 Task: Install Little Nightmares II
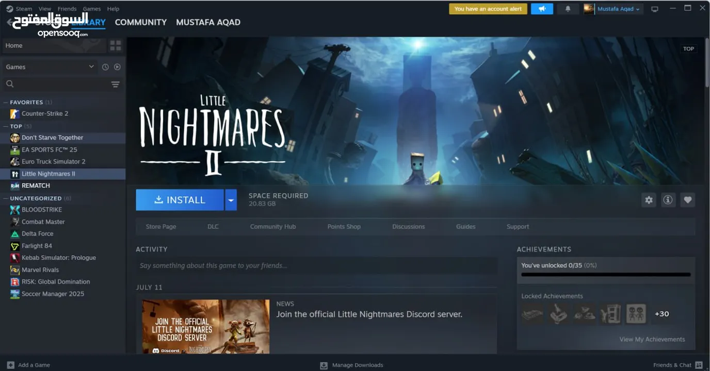point(180,200)
